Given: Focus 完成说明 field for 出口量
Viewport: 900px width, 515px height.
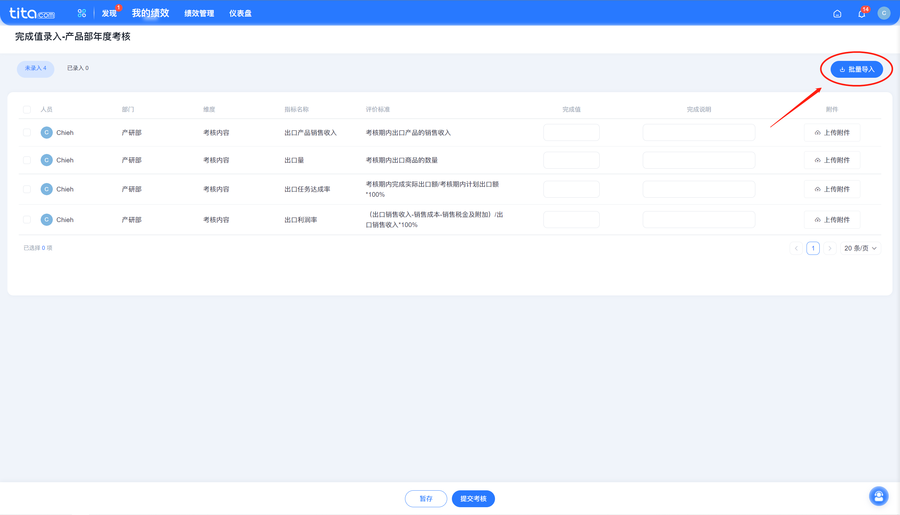Looking at the screenshot, I should pyautogui.click(x=699, y=160).
